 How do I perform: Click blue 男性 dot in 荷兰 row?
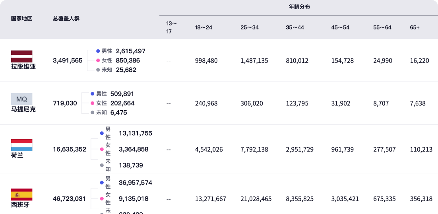[x=102, y=133]
